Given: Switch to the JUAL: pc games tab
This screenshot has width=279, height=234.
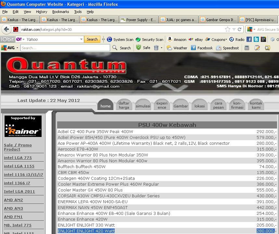Looking at the screenshot, I should (178, 19).
